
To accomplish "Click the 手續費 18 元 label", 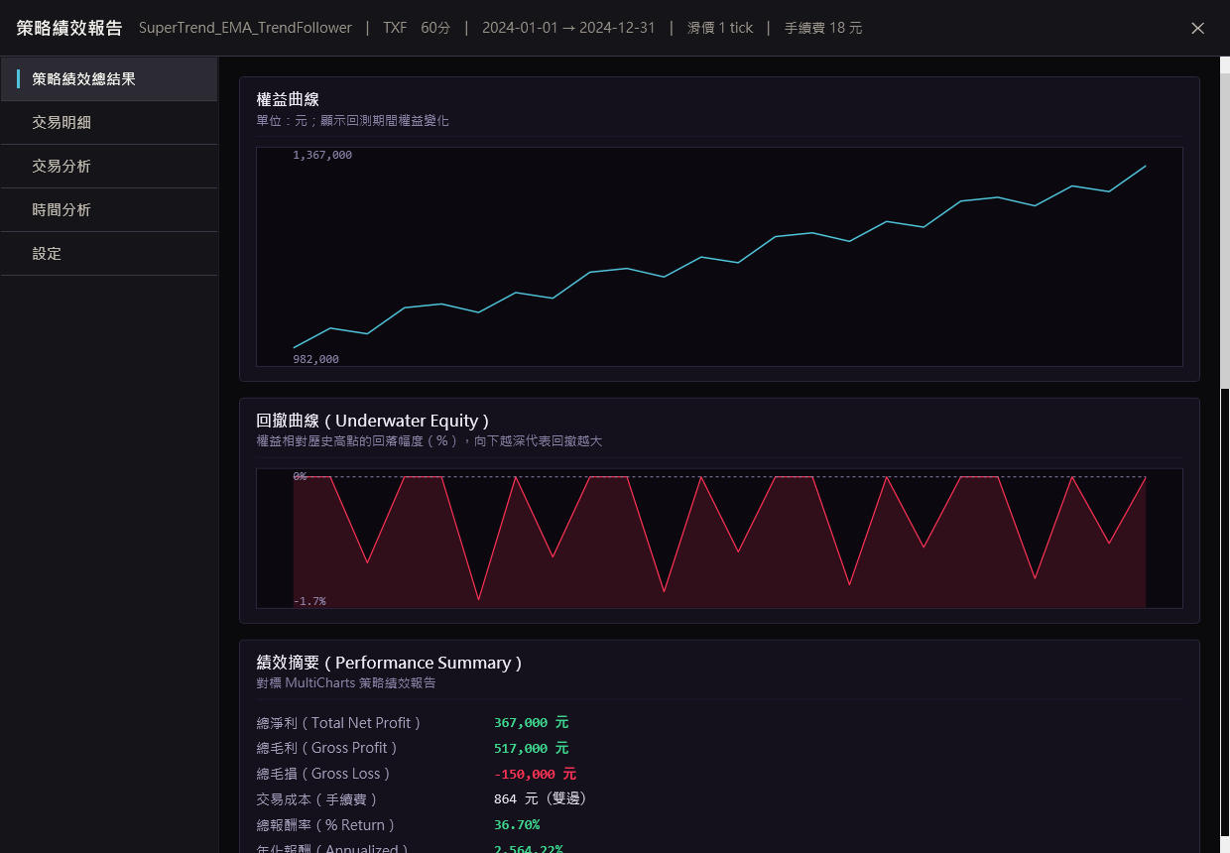I will pos(823,28).
